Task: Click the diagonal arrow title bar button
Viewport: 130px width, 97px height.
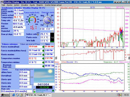Action: (115, 2)
